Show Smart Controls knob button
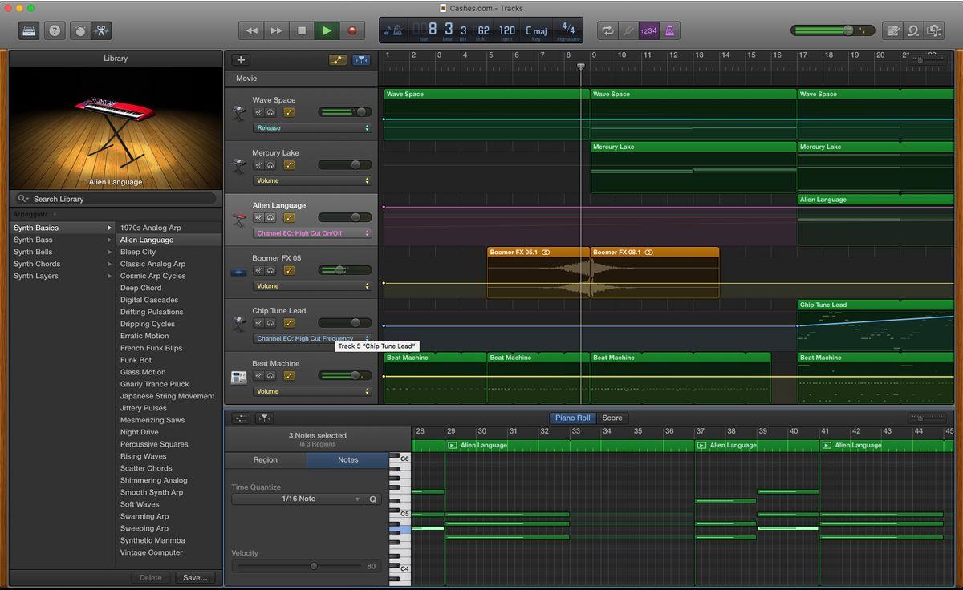Viewport: 963px width, 590px height. (x=80, y=30)
